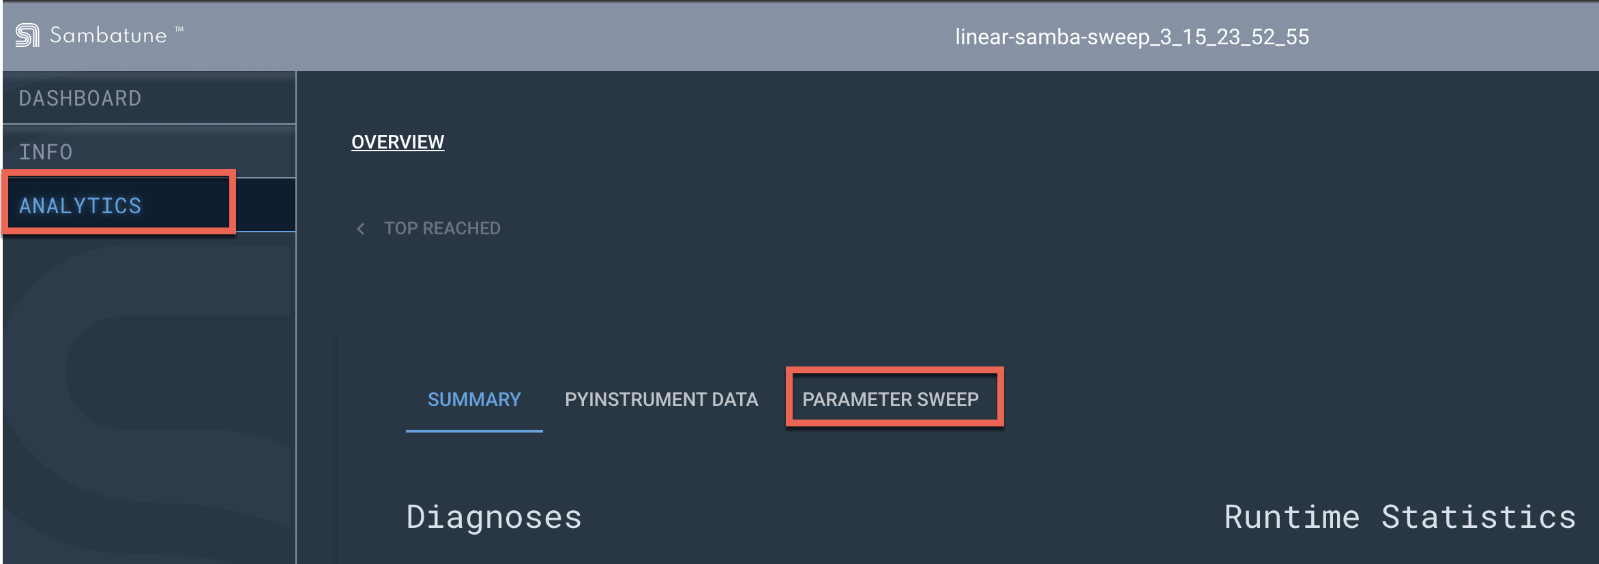The image size is (1599, 564).
Task: Click the Sambatune logo icon
Action: [27, 35]
